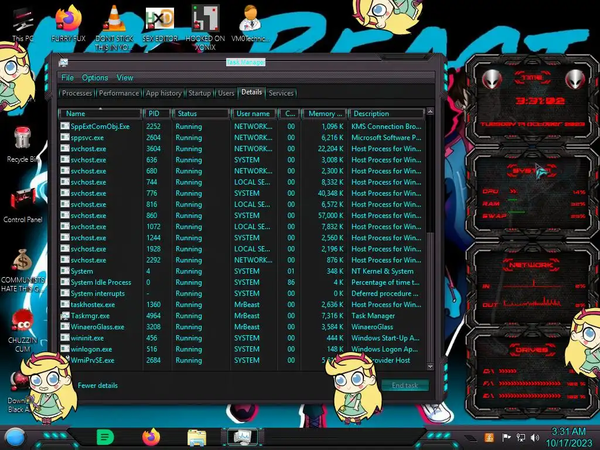
Task: Sort by the CPU column header
Action: (x=289, y=114)
